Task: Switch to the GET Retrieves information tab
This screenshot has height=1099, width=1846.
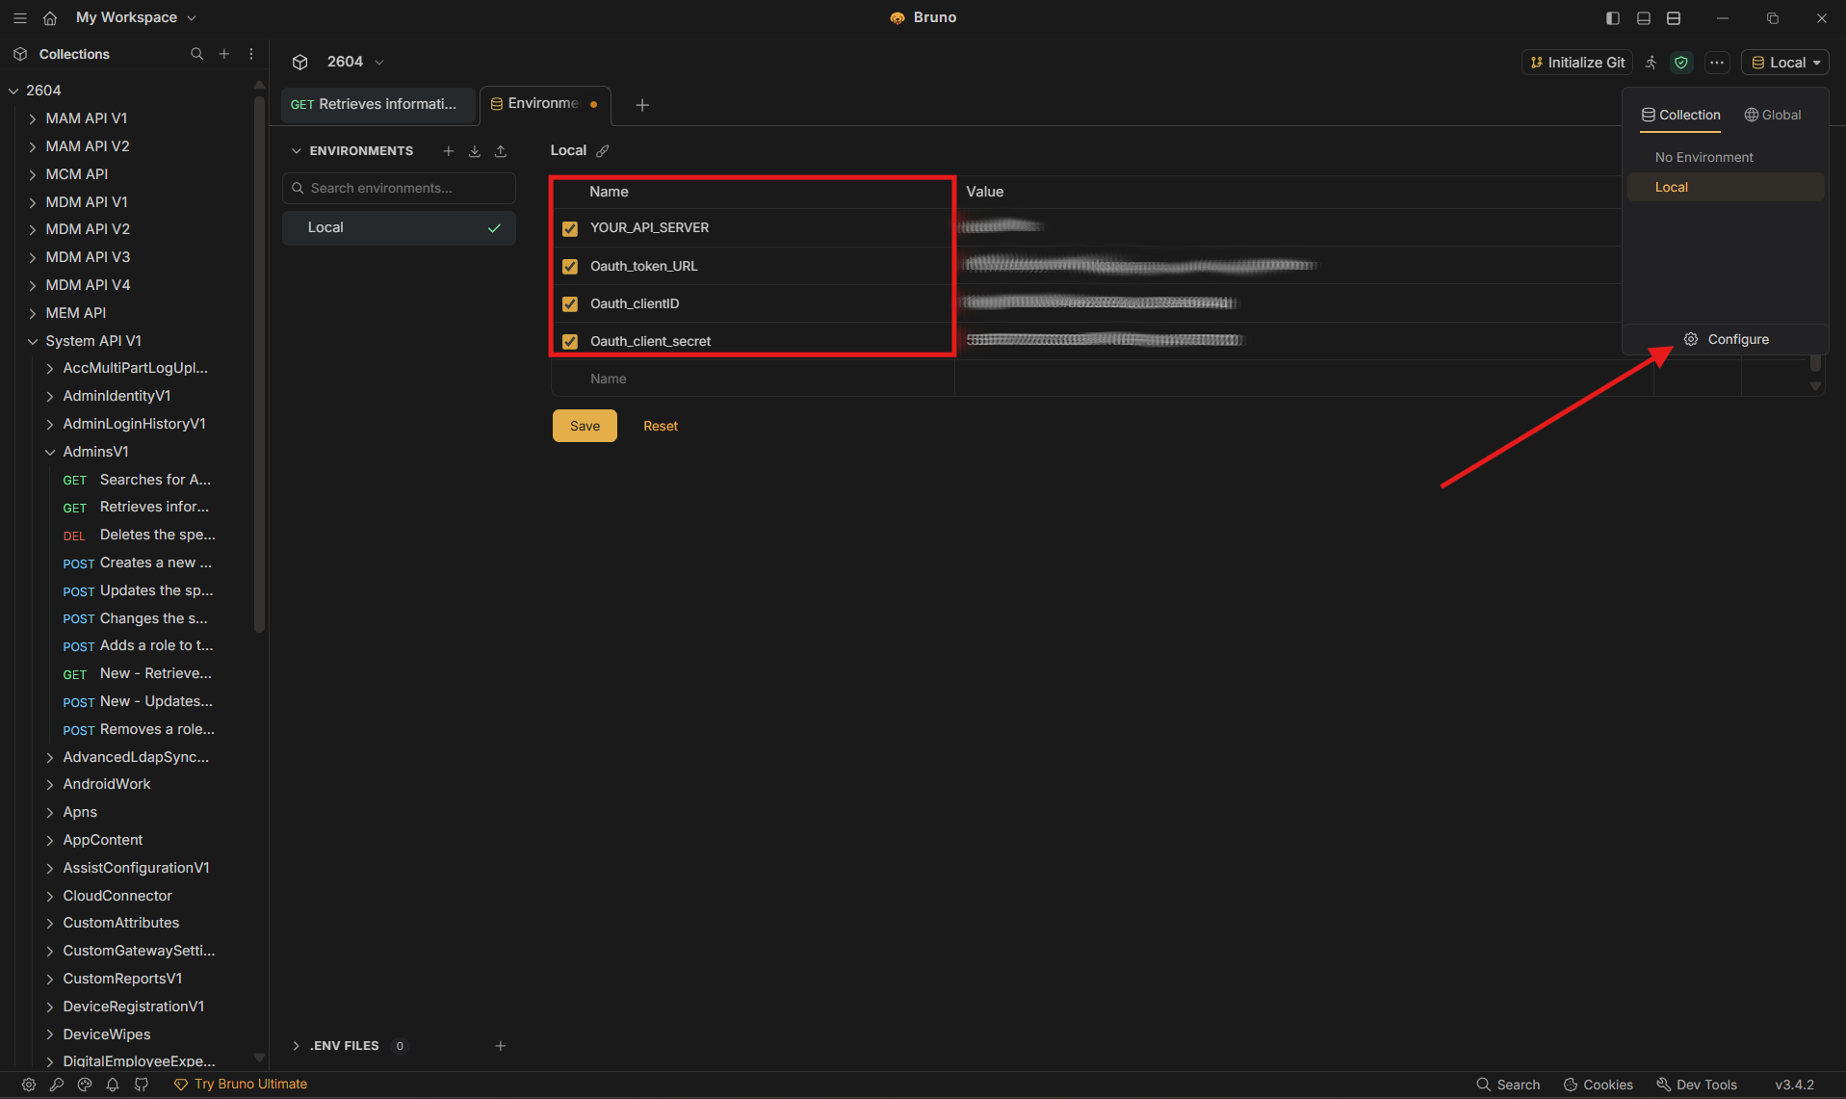Action: coord(378,104)
